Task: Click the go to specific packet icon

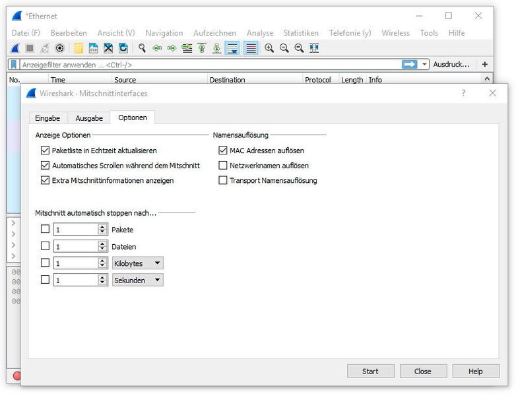Action: (187, 48)
